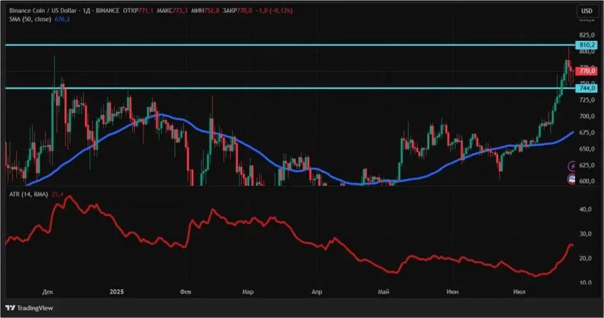Image resolution: width=604 pixels, height=318 pixels.
Task: Select the ATR (14, RMA) indicator legend
Action: point(28,194)
